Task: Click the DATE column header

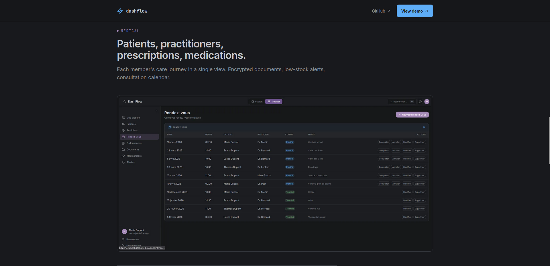Action: click(170, 135)
